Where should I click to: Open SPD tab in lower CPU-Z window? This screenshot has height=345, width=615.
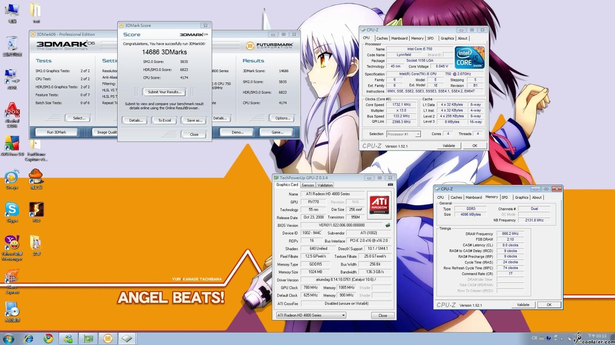click(x=505, y=198)
